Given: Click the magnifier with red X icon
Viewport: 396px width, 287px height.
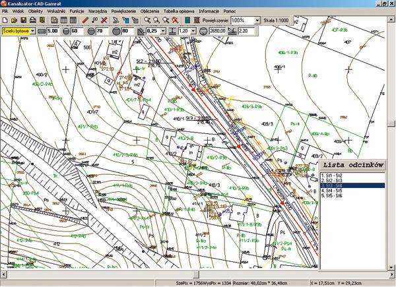Looking at the screenshot, I should (175, 21).
